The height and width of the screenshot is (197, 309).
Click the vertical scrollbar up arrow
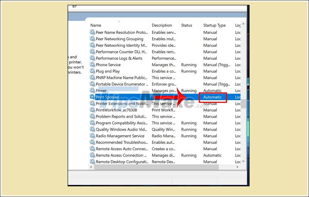[243, 24]
